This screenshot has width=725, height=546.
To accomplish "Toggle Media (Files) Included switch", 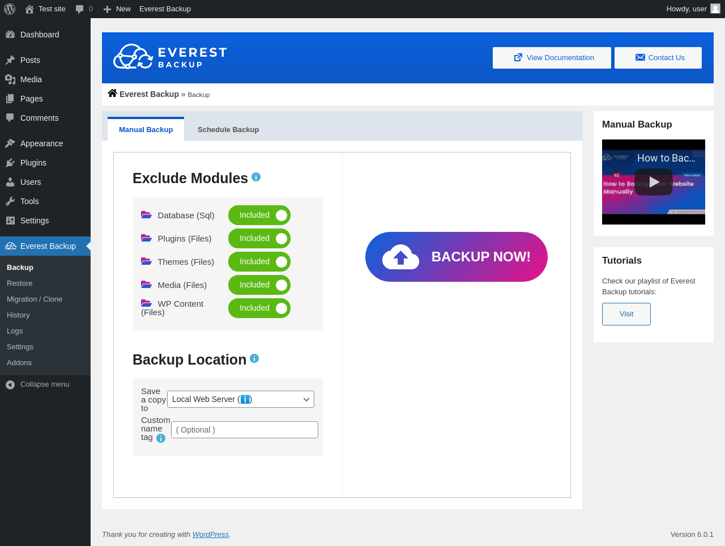I will point(259,285).
